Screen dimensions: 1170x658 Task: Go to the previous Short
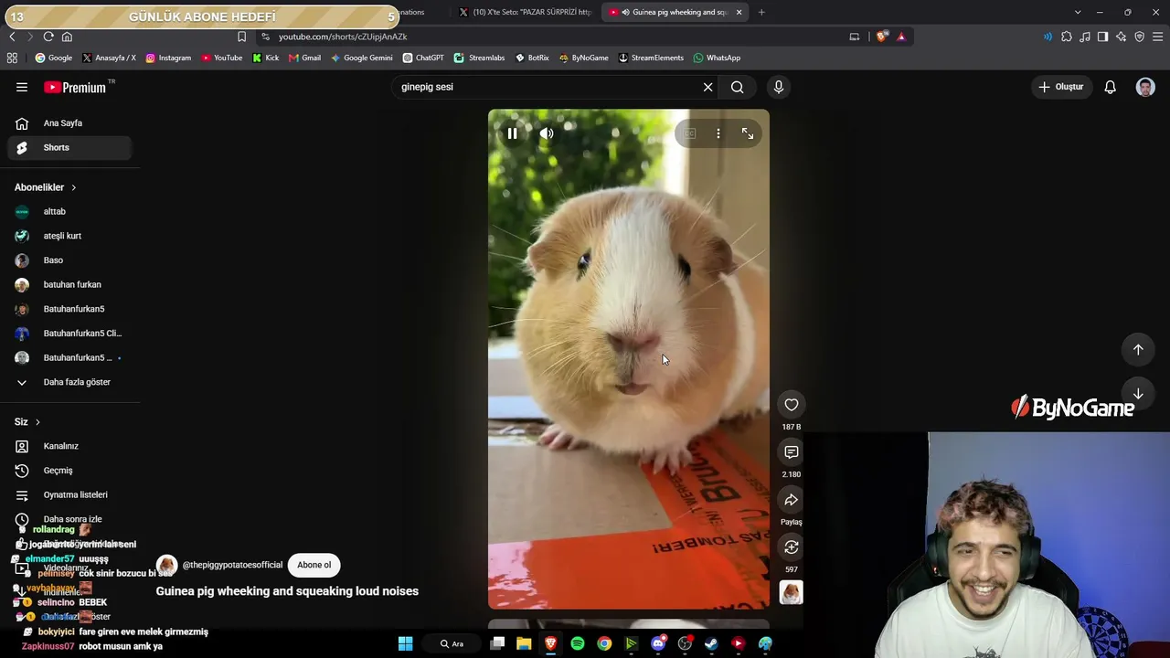(1138, 349)
